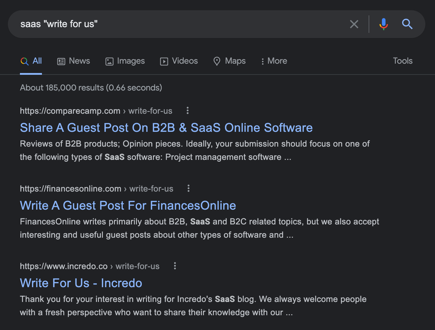Open the Share A Guest Post On B2B result
Viewport: 435px width, 330px height.
(166, 128)
